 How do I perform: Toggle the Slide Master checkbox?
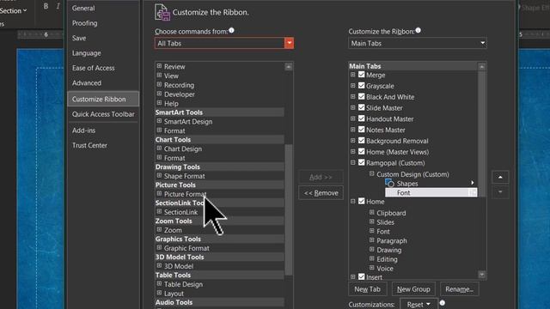pyautogui.click(x=362, y=107)
